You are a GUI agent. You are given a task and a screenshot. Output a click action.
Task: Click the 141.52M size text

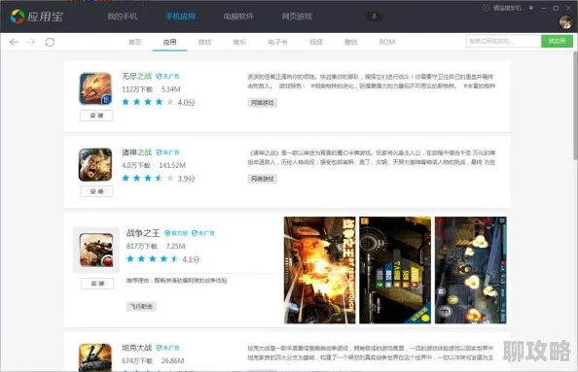tap(172, 165)
